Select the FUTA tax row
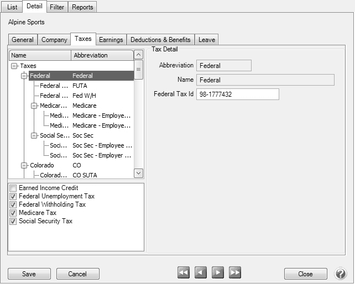Viewport: 355px width, 284px height. (x=80, y=86)
